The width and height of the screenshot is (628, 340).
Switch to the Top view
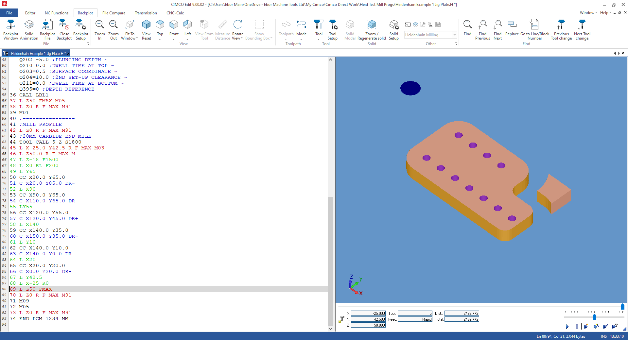click(160, 28)
